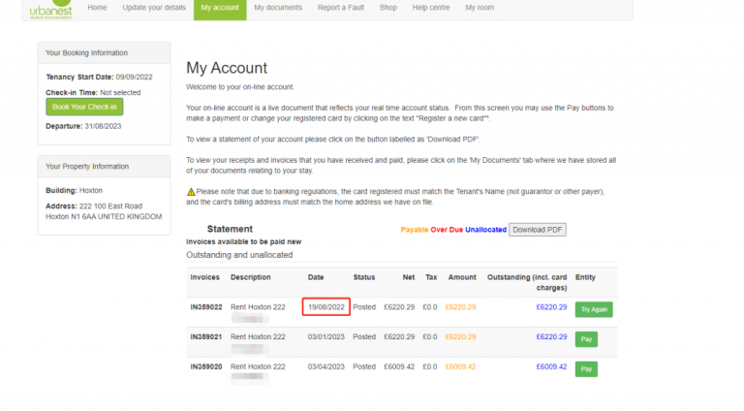Go to Update your details tab
744x411 pixels.
coord(153,8)
